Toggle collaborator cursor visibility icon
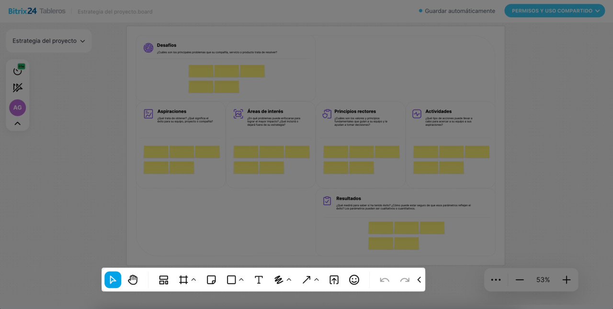 (x=18, y=88)
